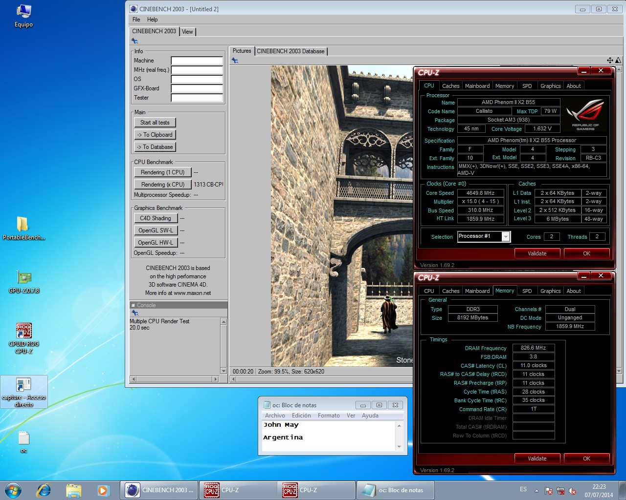
Task: Click OK in the lower CPU-Z window
Action: [x=586, y=458]
